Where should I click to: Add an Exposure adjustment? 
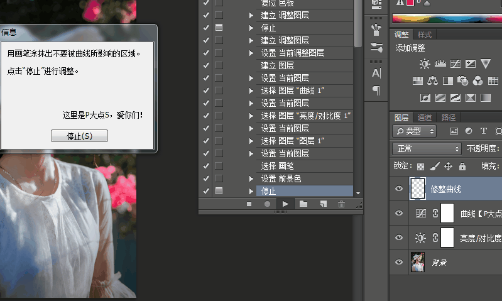[x=471, y=63]
